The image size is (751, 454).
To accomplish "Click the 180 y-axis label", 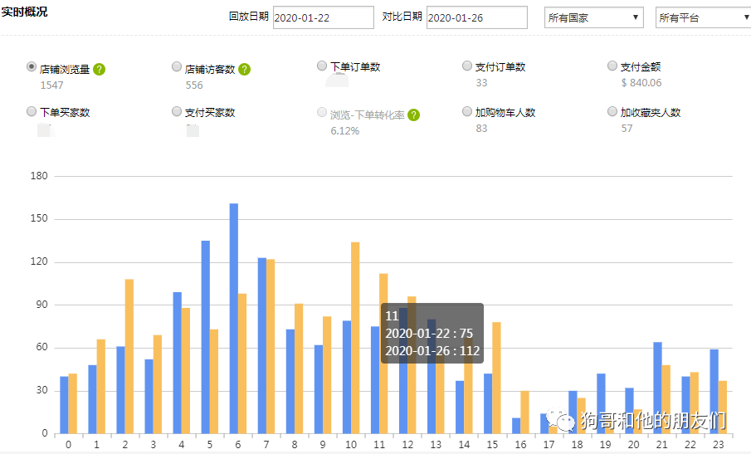I will [x=39, y=176].
